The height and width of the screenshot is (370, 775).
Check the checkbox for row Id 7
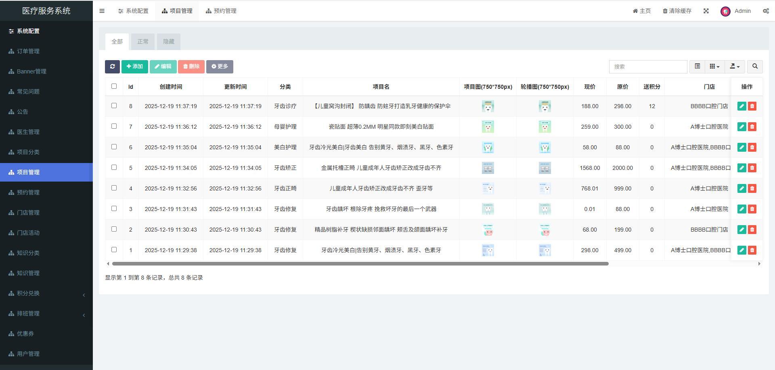[114, 126]
